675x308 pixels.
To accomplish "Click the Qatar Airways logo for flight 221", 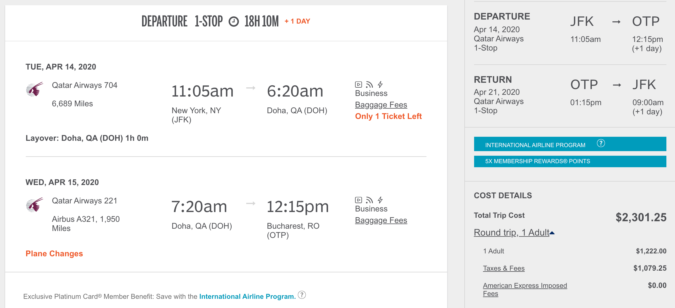I will click(x=34, y=205).
